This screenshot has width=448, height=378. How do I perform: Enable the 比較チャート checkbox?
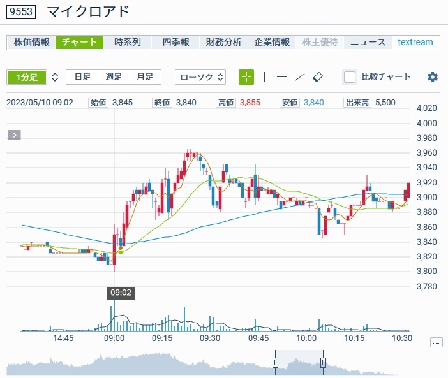[350, 77]
